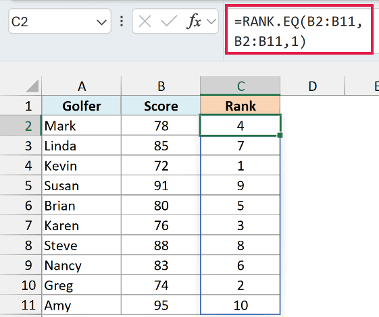Select row 7 header
The image size is (379, 317).
[21, 225]
